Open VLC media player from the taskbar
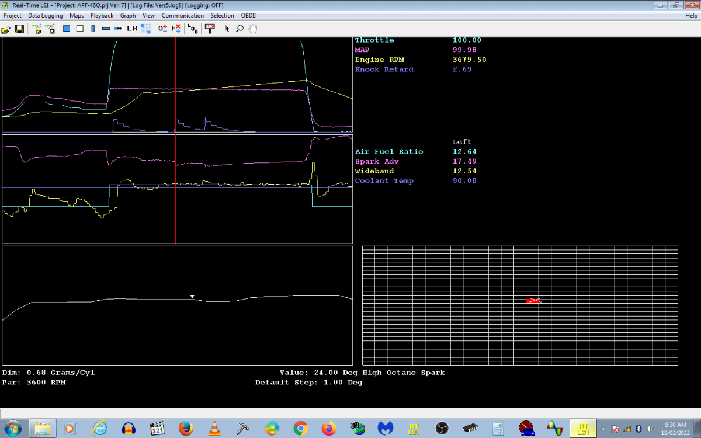The height and width of the screenshot is (438, 701). [x=215, y=428]
